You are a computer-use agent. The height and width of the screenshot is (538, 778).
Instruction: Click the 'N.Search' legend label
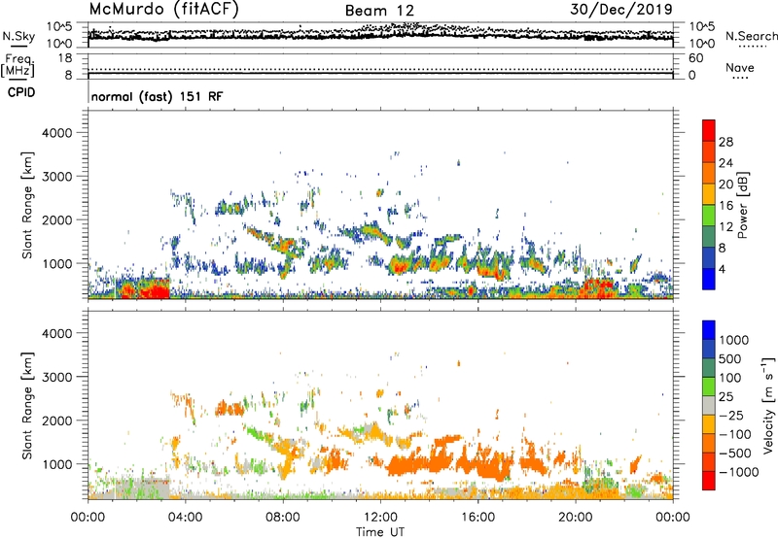click(x=751, y=36)
